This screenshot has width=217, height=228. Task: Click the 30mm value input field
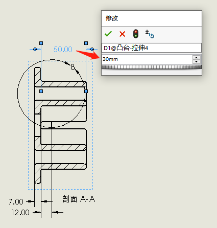[x=147, y=59]
